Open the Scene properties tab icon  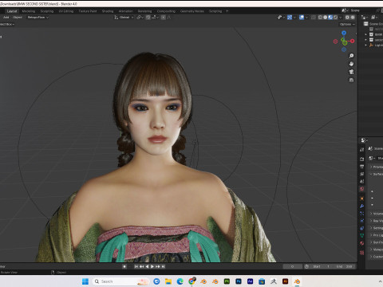[x=362, y=182]
